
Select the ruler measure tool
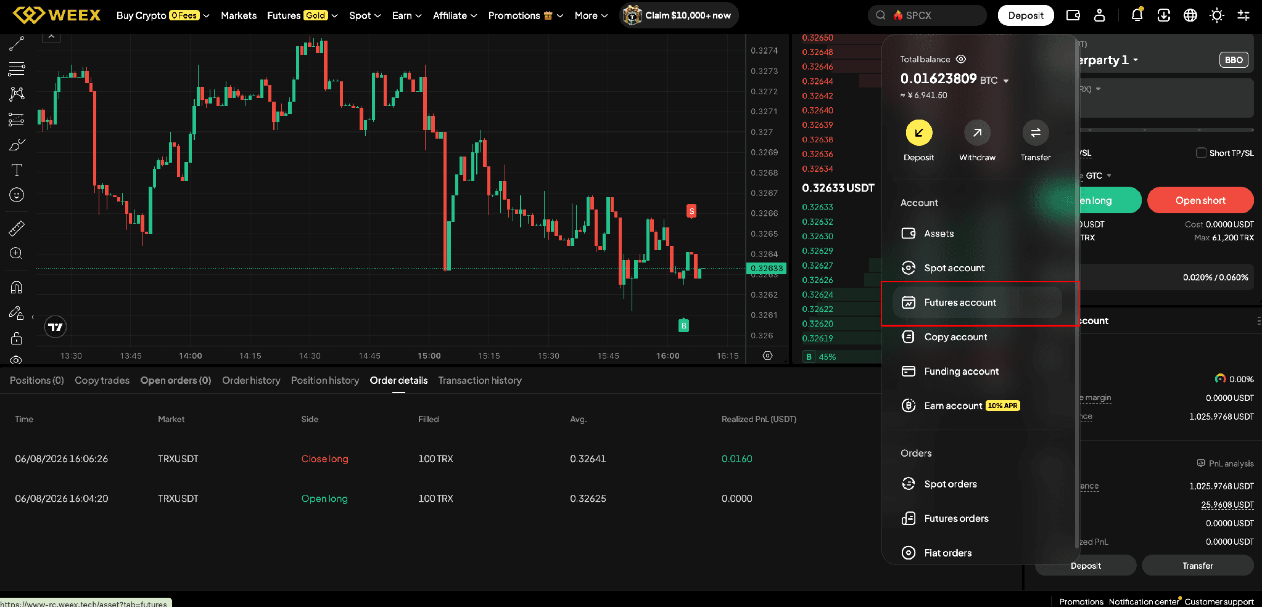(17, 229)
